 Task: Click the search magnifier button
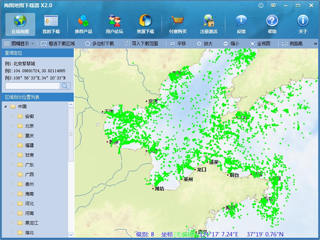pos(65,86)
